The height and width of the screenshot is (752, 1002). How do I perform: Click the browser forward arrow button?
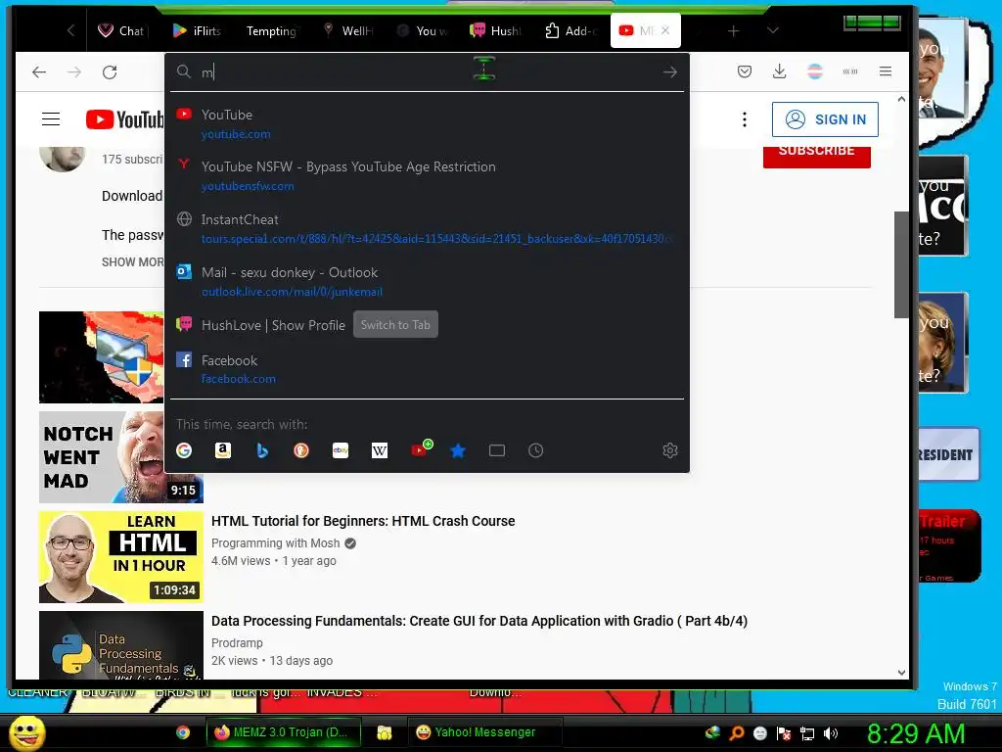coord(74,71)
